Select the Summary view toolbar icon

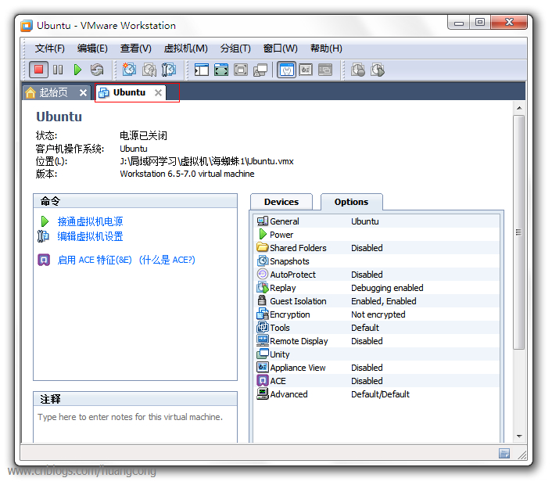tap(286, 70)
